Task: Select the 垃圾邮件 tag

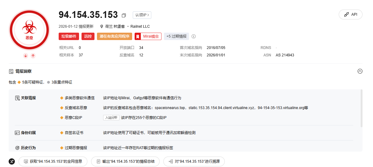Action: point(69,36)
